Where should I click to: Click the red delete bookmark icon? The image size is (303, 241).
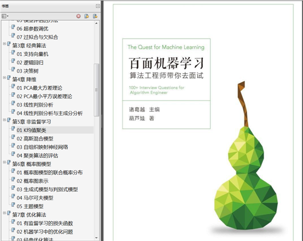(78, 16)
